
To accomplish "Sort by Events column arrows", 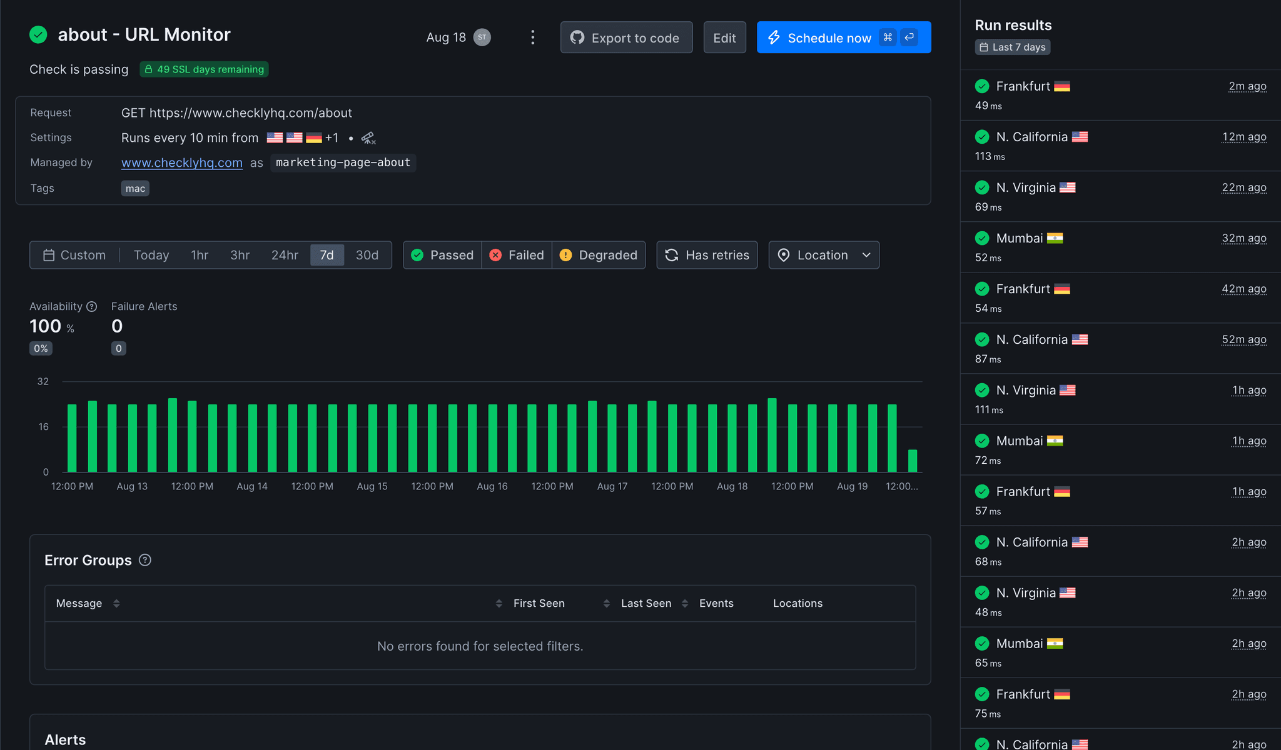I will (685, 603).
